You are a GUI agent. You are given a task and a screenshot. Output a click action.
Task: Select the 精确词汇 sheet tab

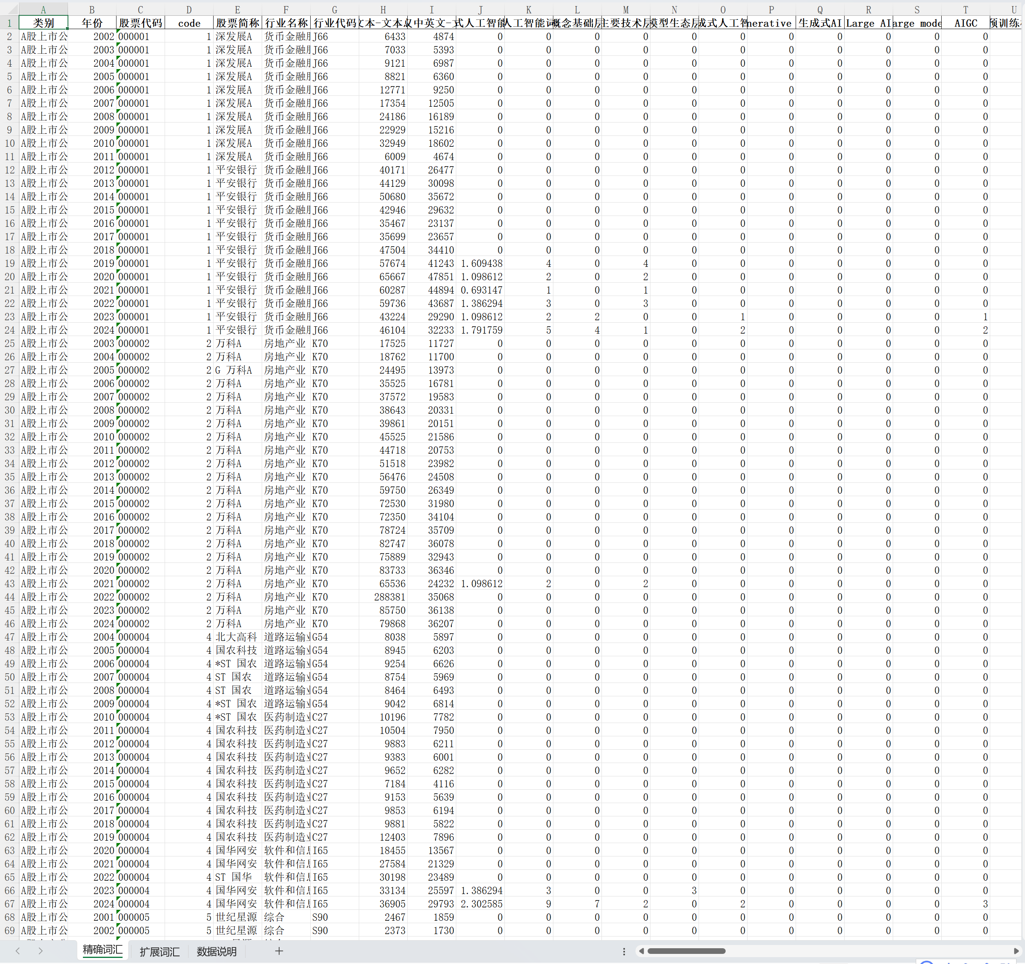pos(103,950)
